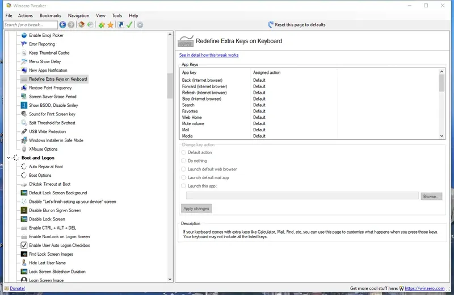Open the File menu

pos(9,16)
